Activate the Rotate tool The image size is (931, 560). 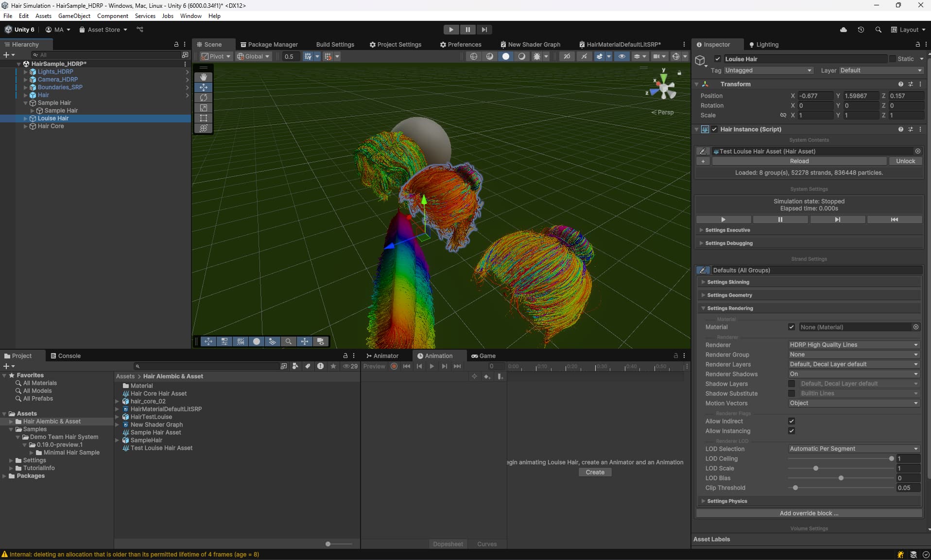coord(204,98)
